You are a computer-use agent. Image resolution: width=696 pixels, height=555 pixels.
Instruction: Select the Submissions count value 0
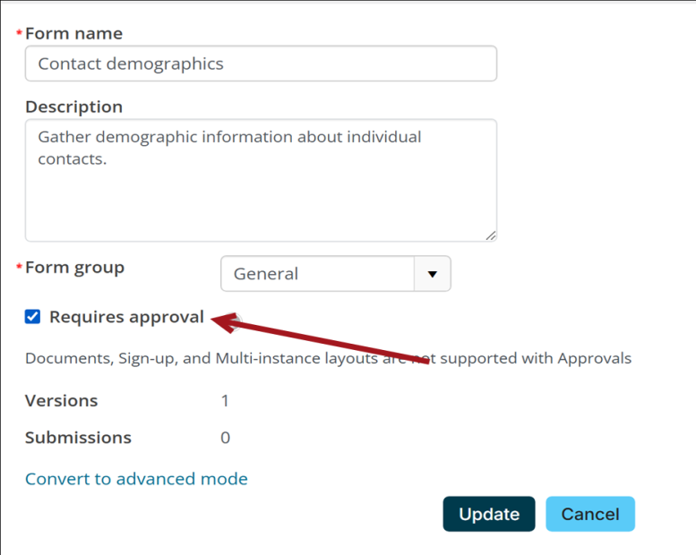click(x=225, y=438)
